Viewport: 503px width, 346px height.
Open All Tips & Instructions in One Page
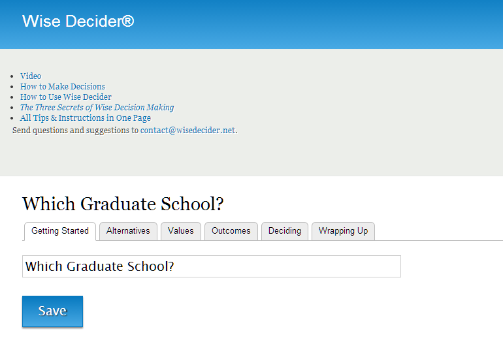tap(86, 118)
